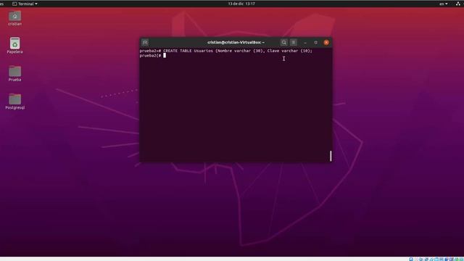Click the CREATE TABLE Usuarios command line
464x261 pixels.
point(225,51)
